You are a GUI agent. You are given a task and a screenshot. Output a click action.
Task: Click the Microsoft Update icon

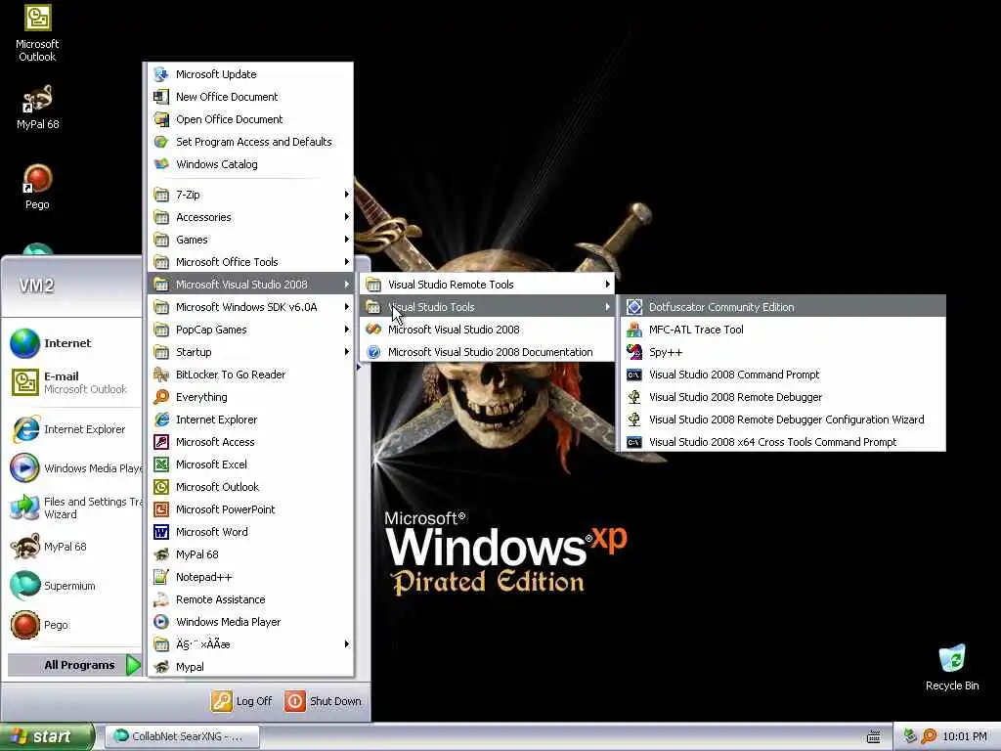coord(161,74)
